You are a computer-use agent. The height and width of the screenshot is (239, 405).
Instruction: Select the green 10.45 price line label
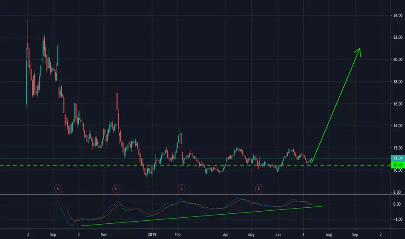[398, 165]
